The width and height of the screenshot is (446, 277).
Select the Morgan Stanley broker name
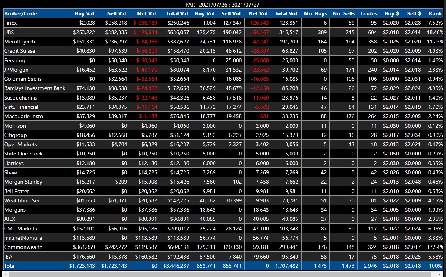tap(23, 182)
